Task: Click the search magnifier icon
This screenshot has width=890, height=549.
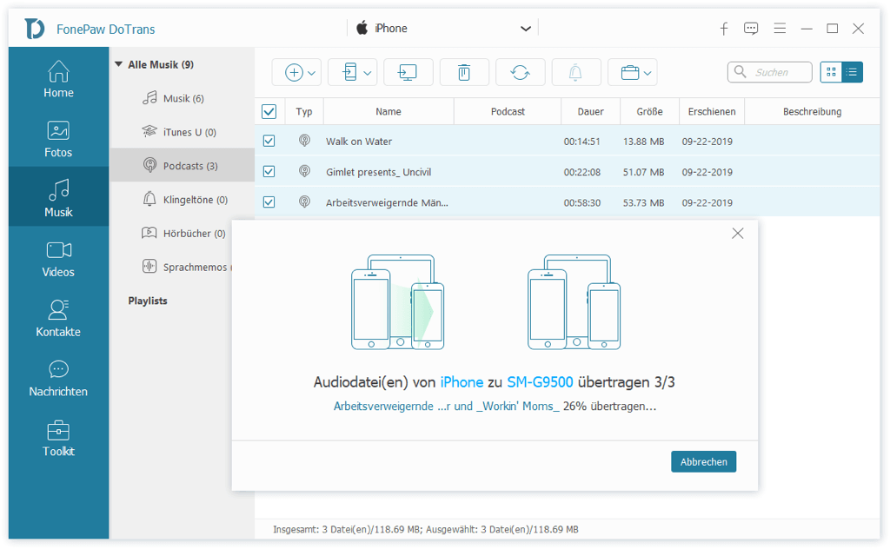Action: 741,71
